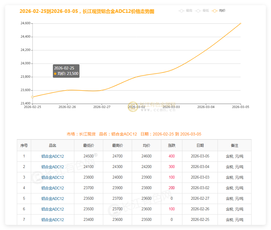271x230 pixels.
Task: Click the lowest price cell 23400
Action: pyautogui.click(x=89, y=219)
